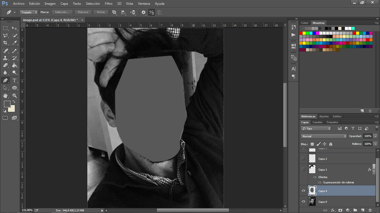Select the Eyedropper tool

14,43
